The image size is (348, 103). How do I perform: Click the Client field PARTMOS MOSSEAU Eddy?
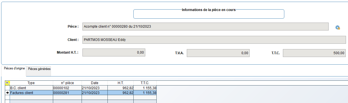pyautogui.click(x=214, y=40)
